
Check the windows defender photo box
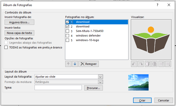click(67, 36)
